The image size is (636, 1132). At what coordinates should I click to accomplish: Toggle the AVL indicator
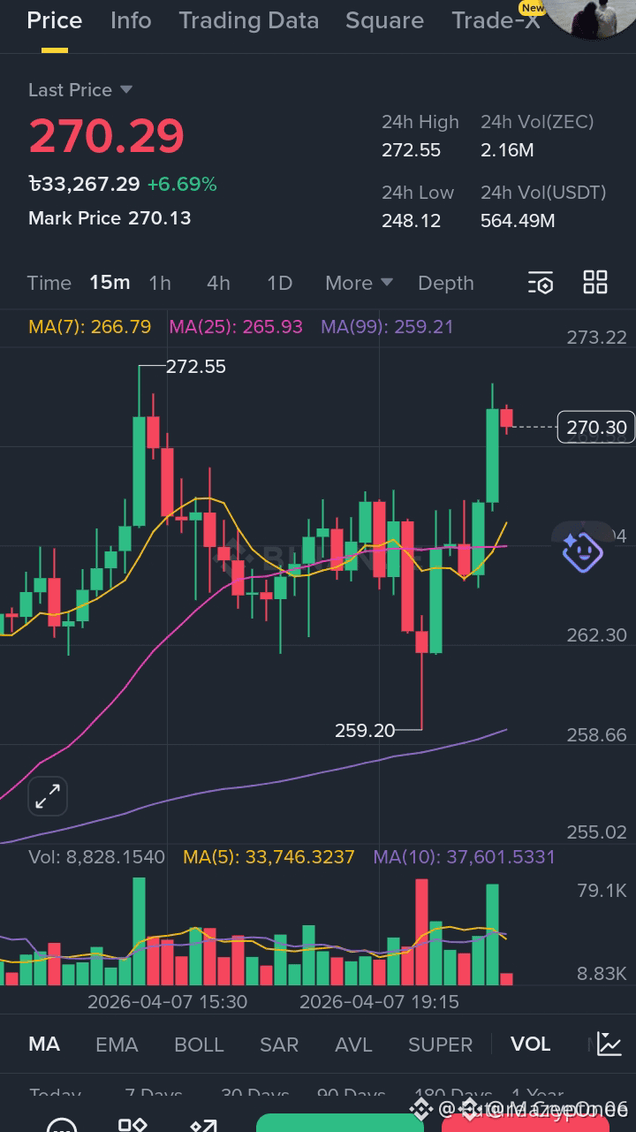[353, 1045]
